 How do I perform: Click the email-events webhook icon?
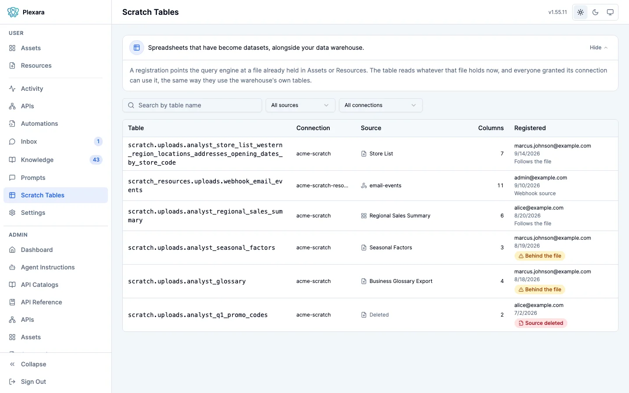point(364,186)
